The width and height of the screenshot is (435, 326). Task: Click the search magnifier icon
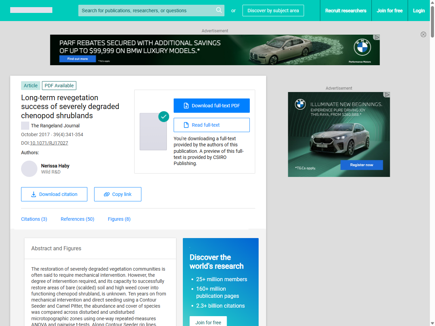coord(219,10)
